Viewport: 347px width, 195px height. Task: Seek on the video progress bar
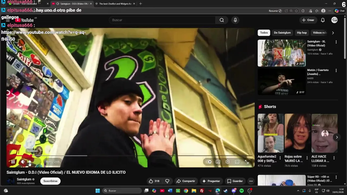coord(130,156)
